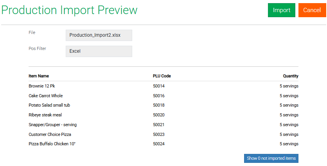Select PLU code 50024
This screenshot has width=327, height=166.
tap(158, 144)
